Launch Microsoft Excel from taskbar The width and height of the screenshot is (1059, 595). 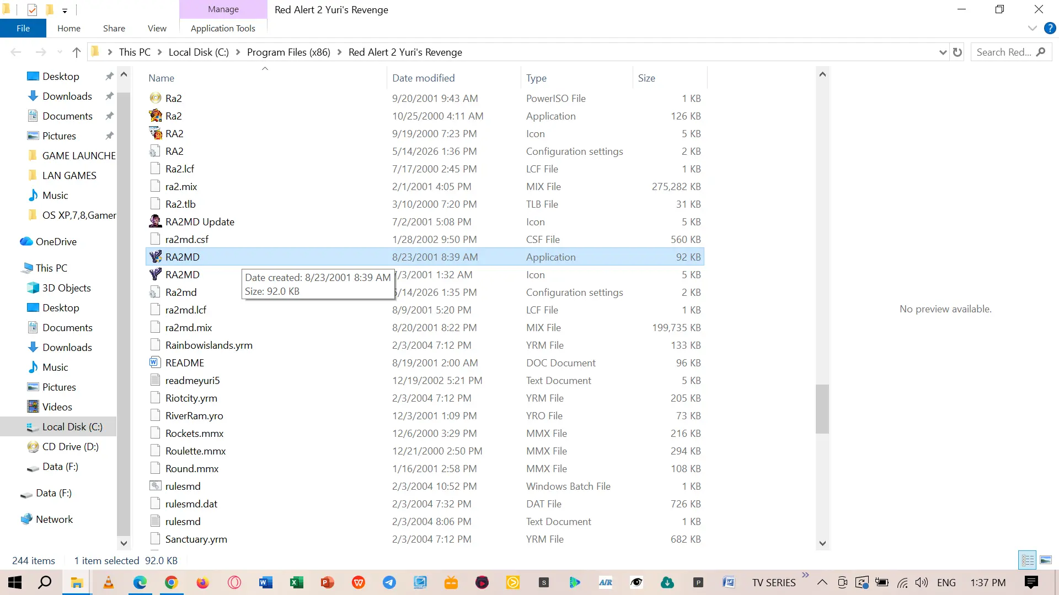click(296, 582)
